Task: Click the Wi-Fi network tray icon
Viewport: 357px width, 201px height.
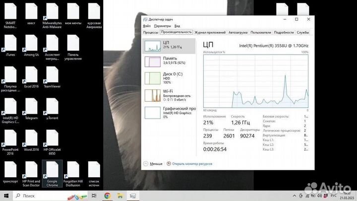Action: click(x=307, y=196)
